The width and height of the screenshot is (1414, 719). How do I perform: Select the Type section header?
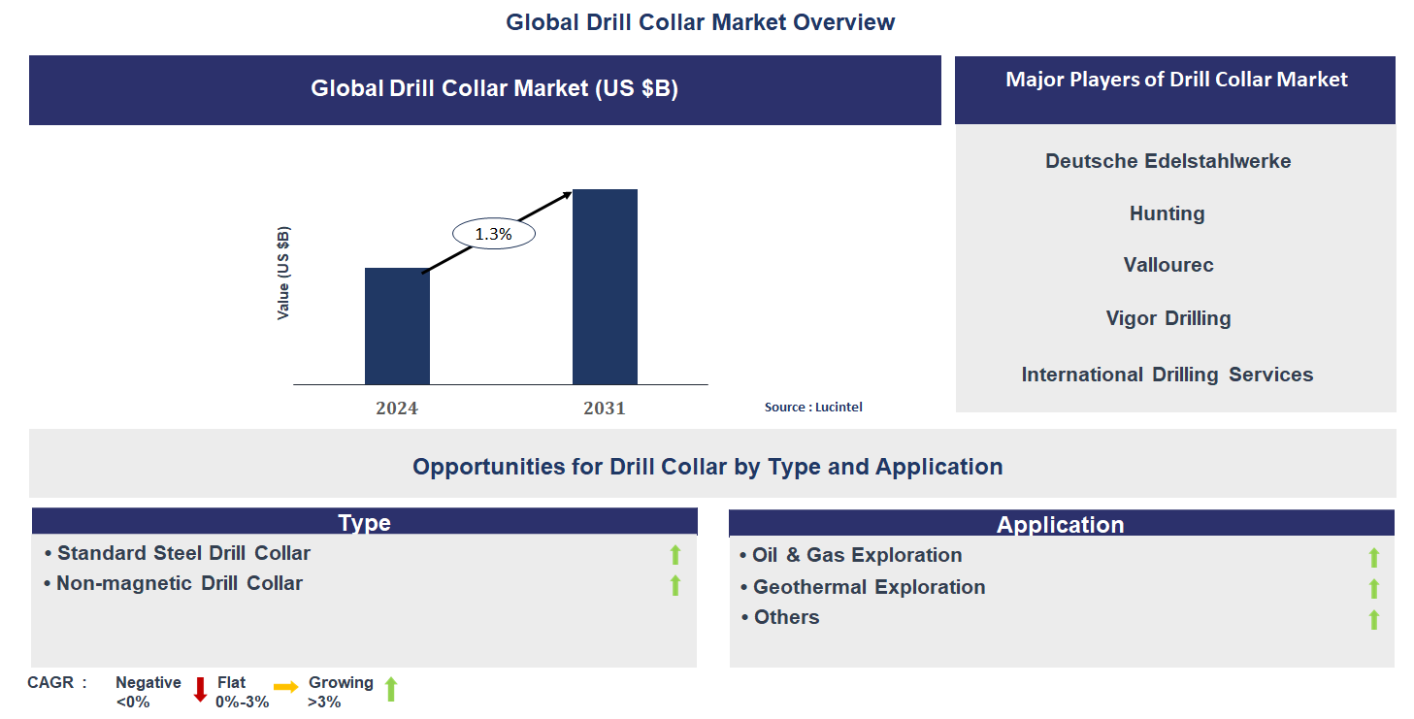tap(364, 522)
